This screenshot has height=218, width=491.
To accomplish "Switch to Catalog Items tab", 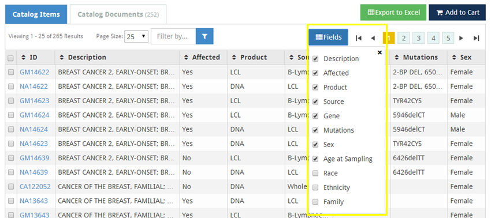I will coord(36,14).
